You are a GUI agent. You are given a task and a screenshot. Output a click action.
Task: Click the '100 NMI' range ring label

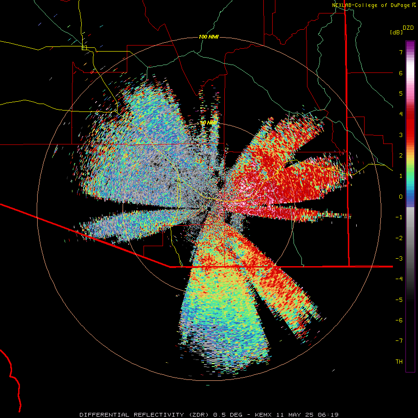coord(209,37)
